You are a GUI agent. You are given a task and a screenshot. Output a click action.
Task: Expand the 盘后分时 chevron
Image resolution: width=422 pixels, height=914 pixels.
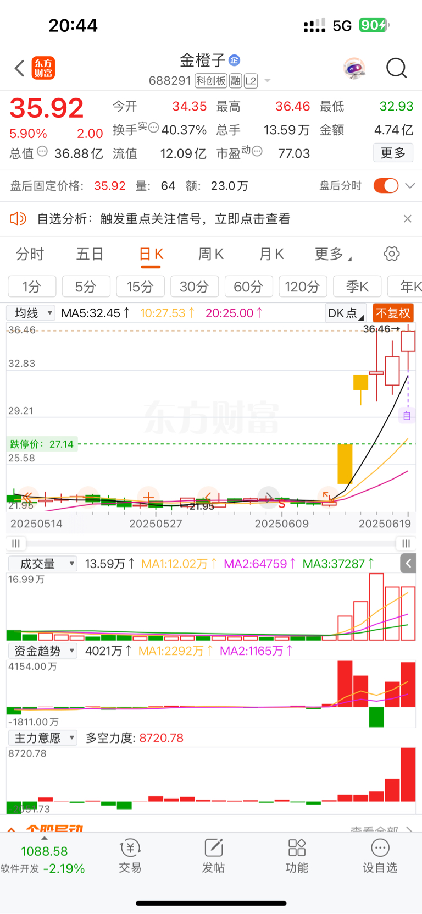pyautogui.click(x=409, y=186)
